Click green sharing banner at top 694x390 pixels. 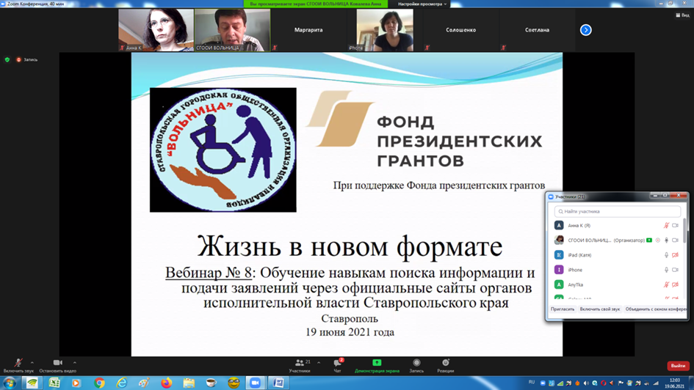tap(316, 4)
